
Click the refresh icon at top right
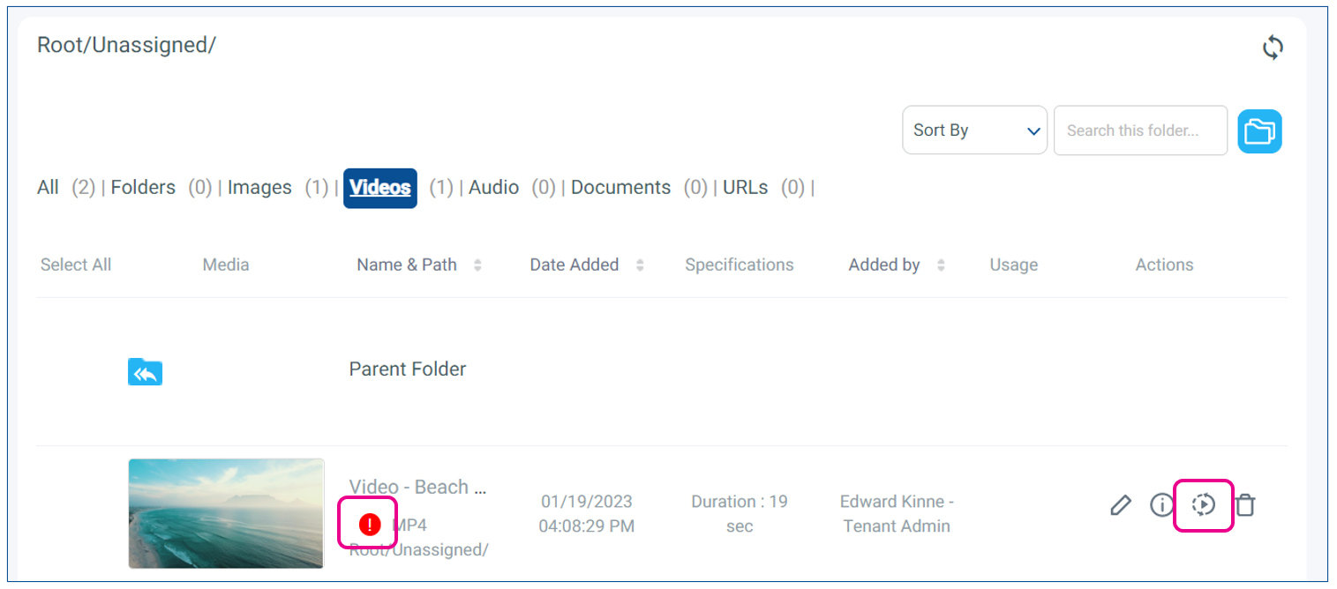click(1272, 48)
